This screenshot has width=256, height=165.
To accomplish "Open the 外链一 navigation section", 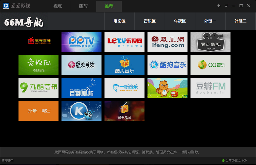I will coord(210,21).
